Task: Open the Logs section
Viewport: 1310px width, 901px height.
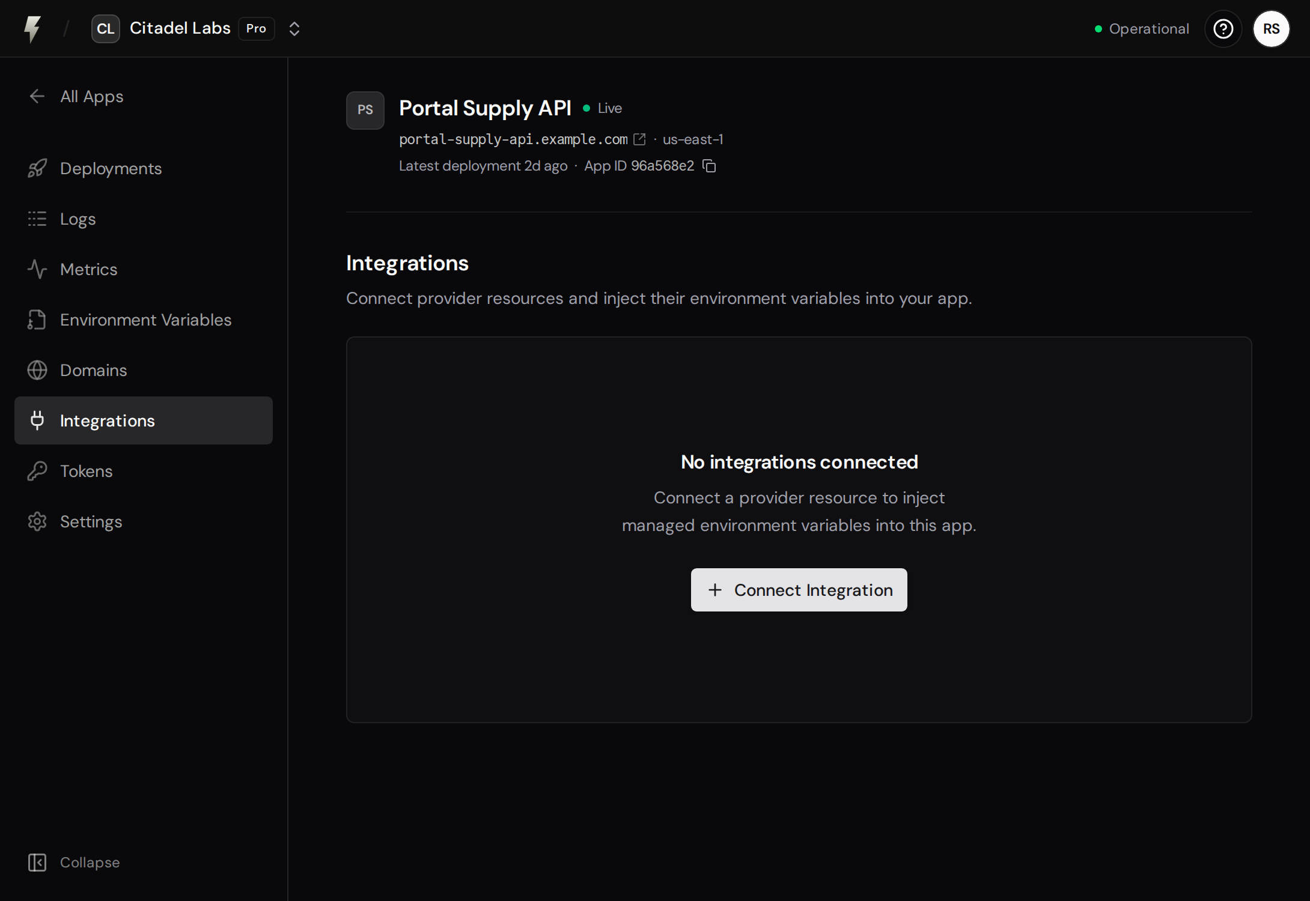Action: tap(144, 219)
